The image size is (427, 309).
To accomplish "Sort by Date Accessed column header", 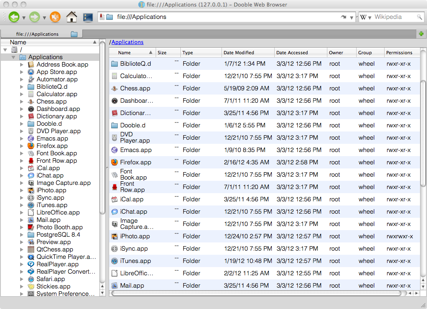I will tap(301, 53).
